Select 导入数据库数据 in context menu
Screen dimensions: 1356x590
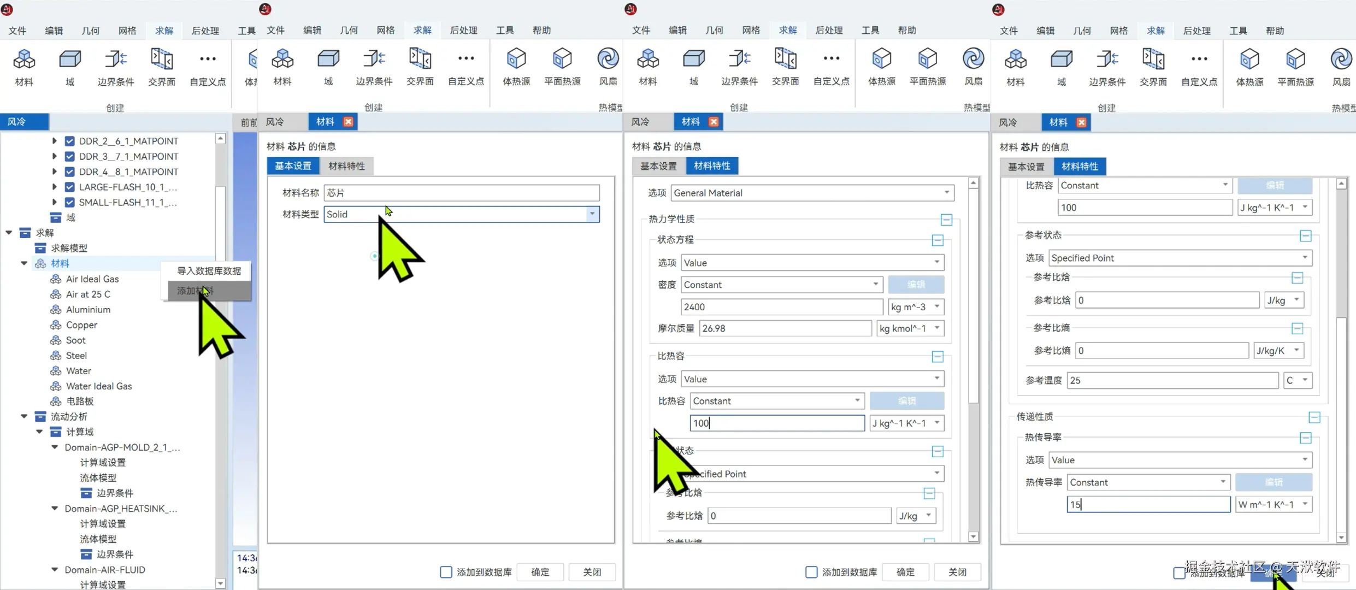209,271
